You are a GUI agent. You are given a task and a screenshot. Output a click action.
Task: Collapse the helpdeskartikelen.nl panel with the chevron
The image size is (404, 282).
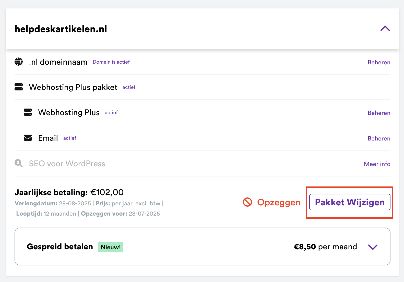(385, 28)
